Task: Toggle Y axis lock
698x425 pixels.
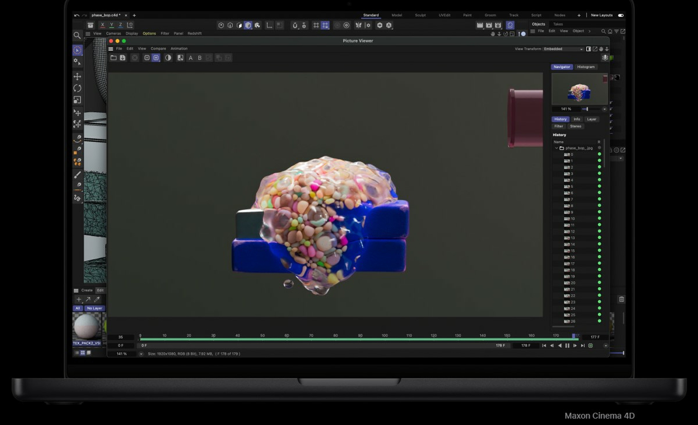Action: (111, 25)
